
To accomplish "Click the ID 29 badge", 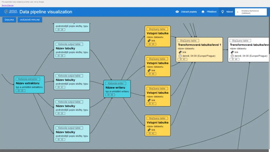I will [x=60, y=29].
